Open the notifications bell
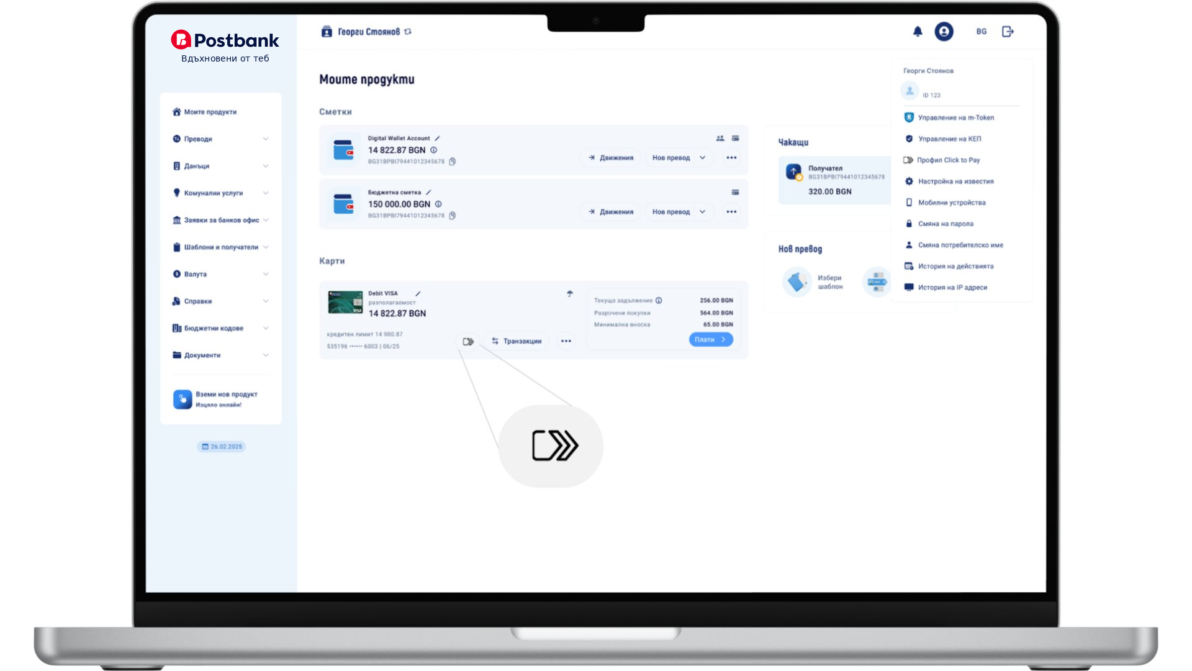Viewport: 1192px width, 671px height. pyautogui.click(x=918, y=31)
